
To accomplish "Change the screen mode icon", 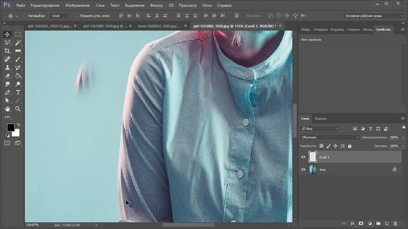I will (18, 143).
